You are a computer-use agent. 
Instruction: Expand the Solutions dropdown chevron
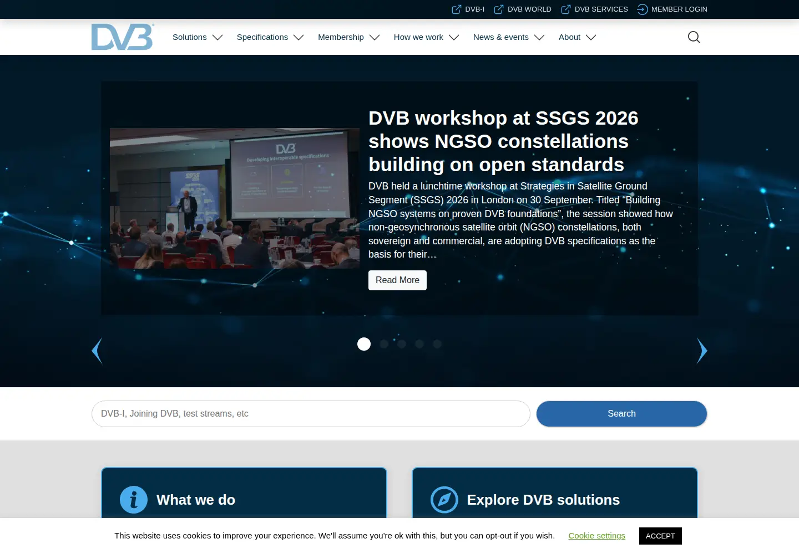point(218,38)
